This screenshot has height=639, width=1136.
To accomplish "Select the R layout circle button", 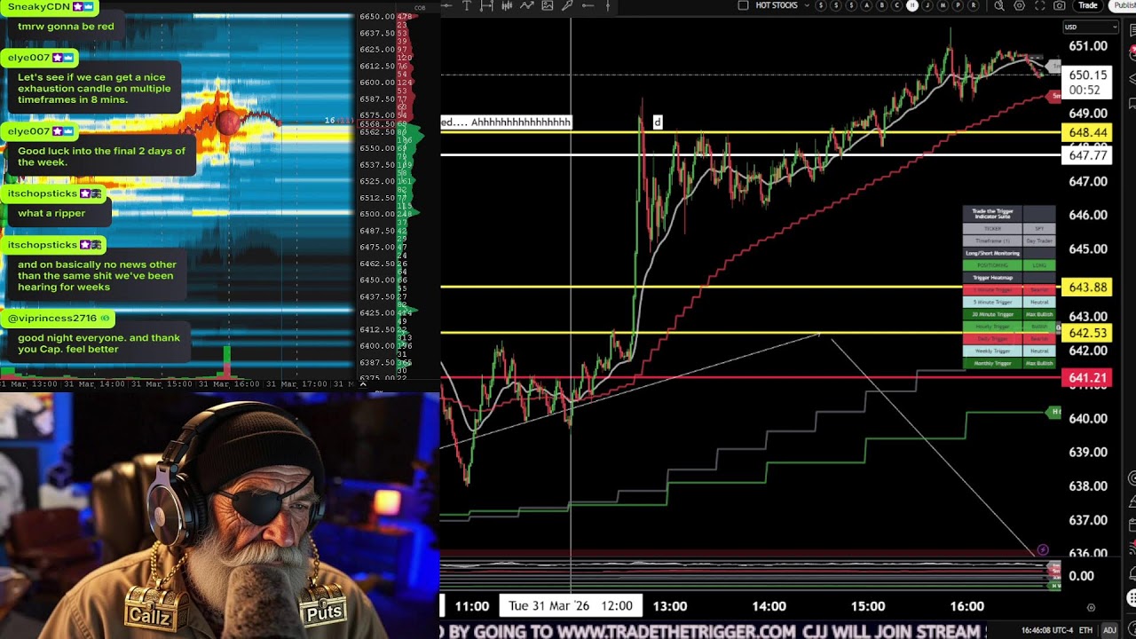I will click(x=974, y=5).
